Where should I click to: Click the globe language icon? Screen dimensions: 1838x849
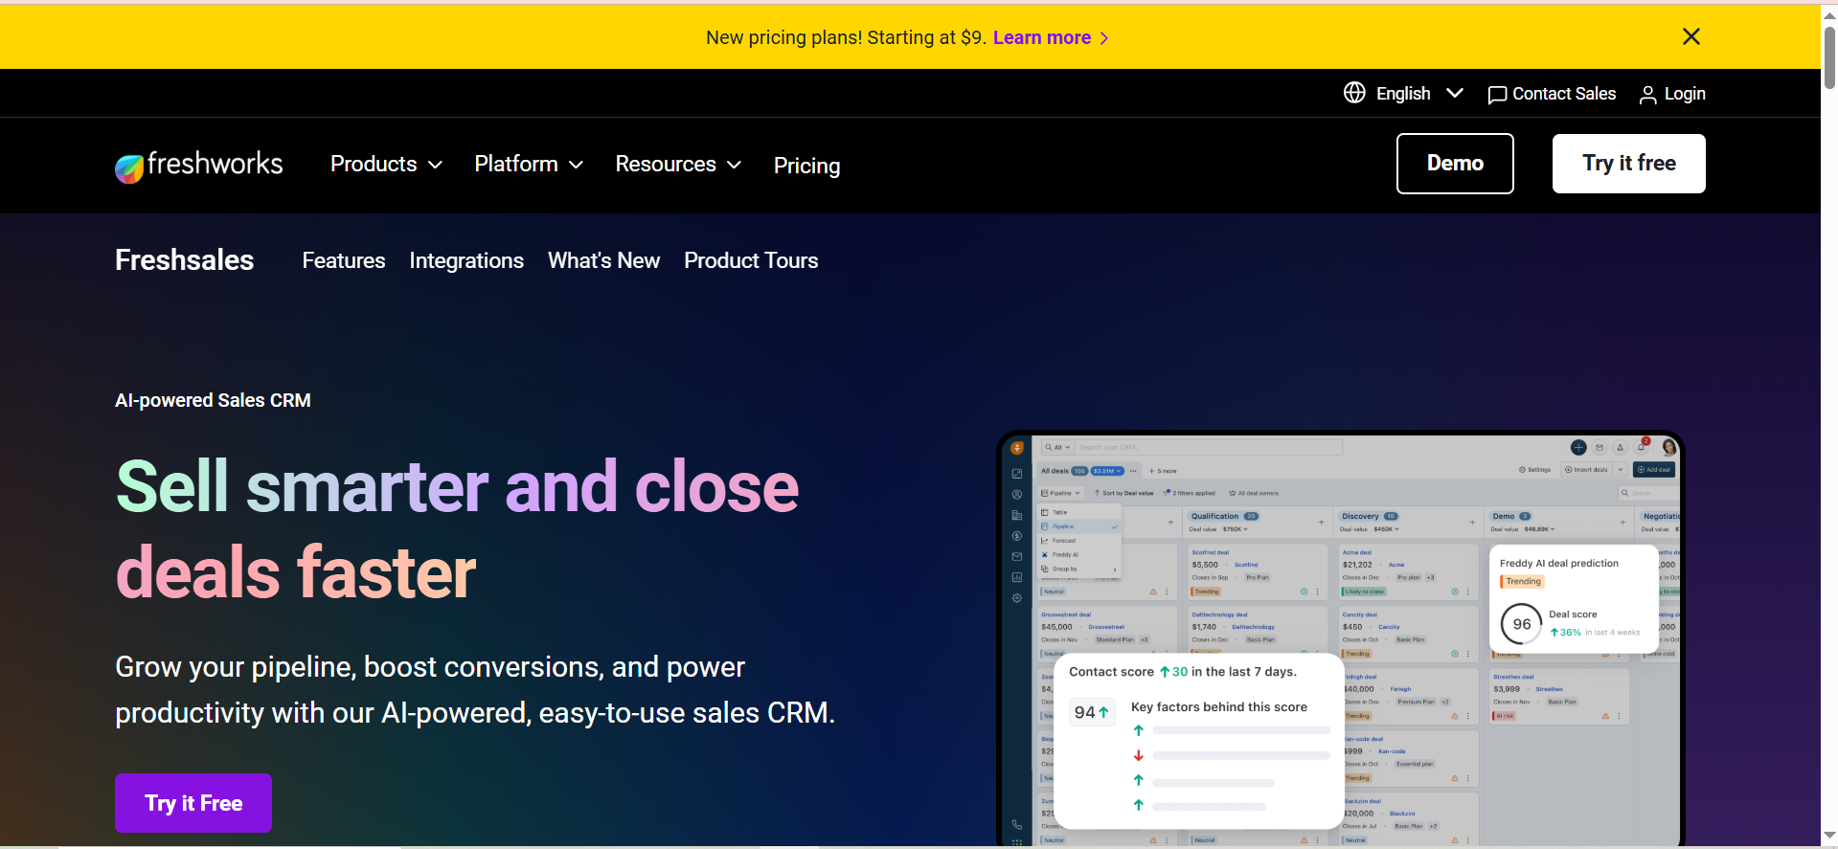pyautogui.click(x=1354, y=93)
